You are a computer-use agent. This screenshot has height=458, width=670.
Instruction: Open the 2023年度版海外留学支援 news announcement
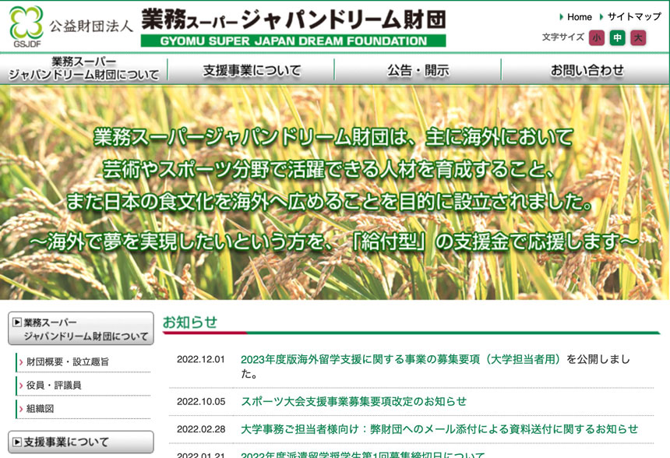click(400, 359)
